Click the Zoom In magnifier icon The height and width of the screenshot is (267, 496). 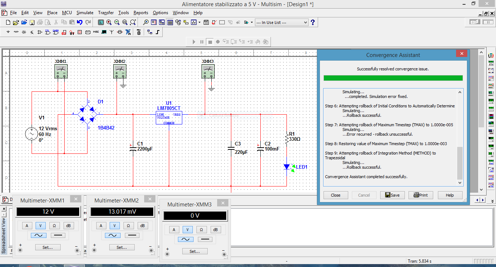(x=109, y=22)
